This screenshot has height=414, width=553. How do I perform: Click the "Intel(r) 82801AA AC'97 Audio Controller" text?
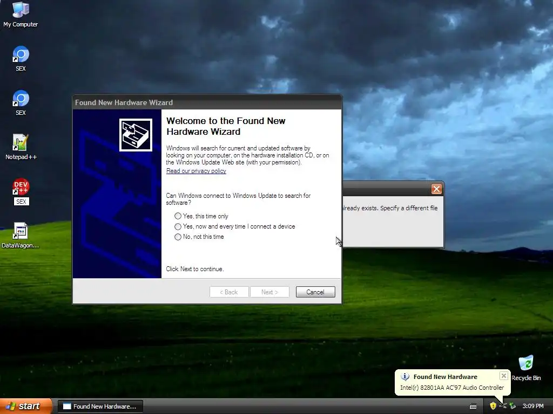[452, 387]
